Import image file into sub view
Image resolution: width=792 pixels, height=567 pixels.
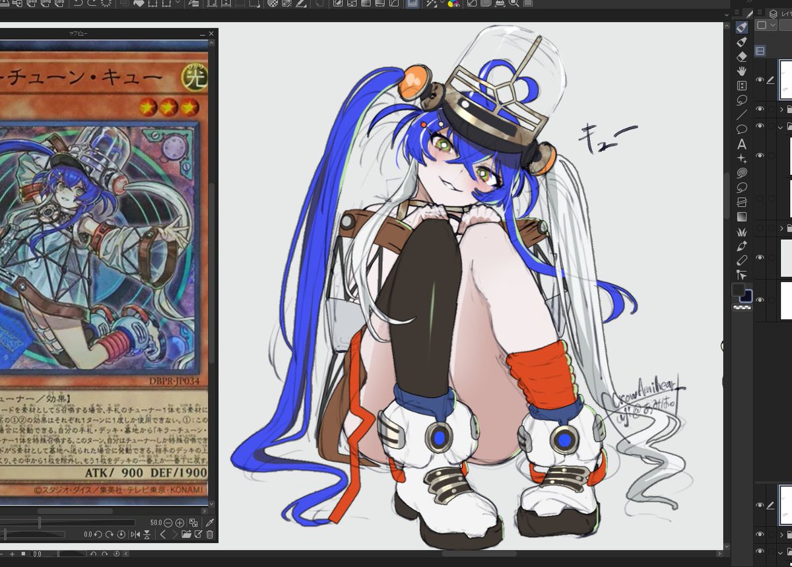coord(187,534)
